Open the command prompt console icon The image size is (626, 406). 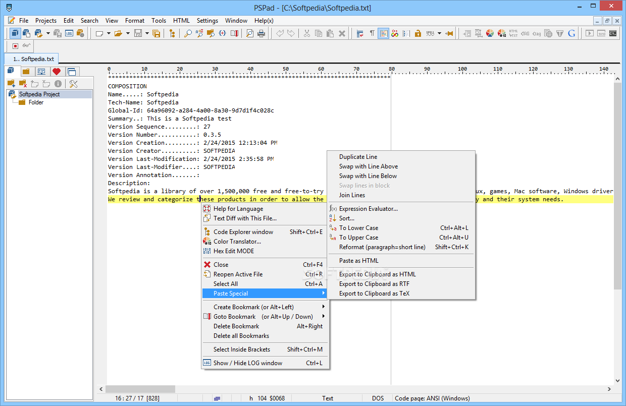613,33
